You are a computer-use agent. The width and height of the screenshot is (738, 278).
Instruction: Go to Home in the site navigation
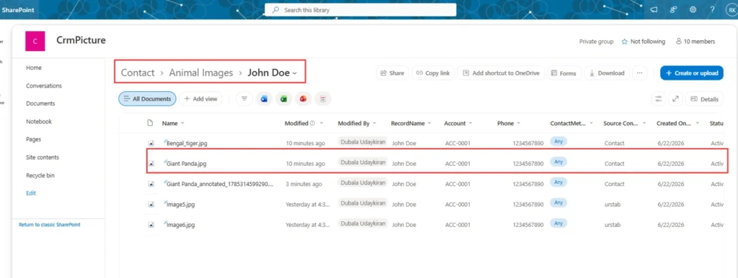(34, 68)
